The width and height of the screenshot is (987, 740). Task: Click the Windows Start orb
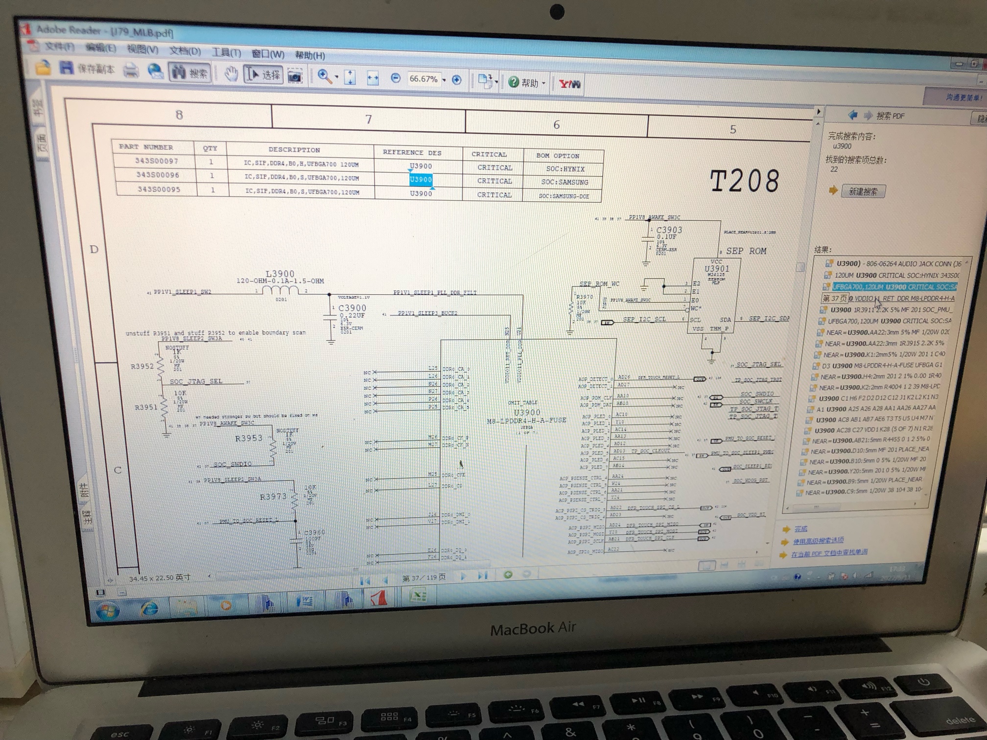[x=108, y=611]
